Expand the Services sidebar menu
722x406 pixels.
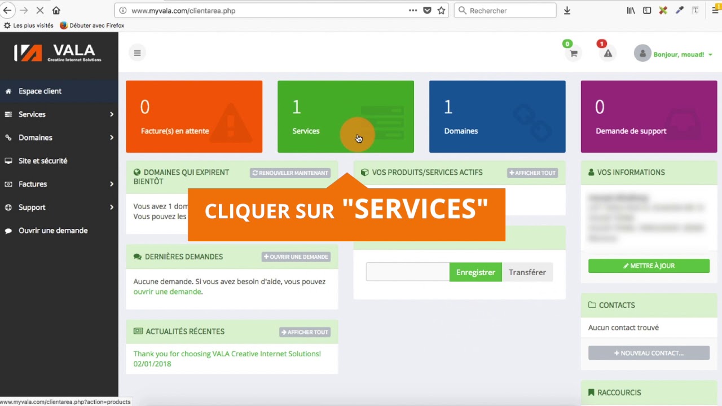click(59, 114)
